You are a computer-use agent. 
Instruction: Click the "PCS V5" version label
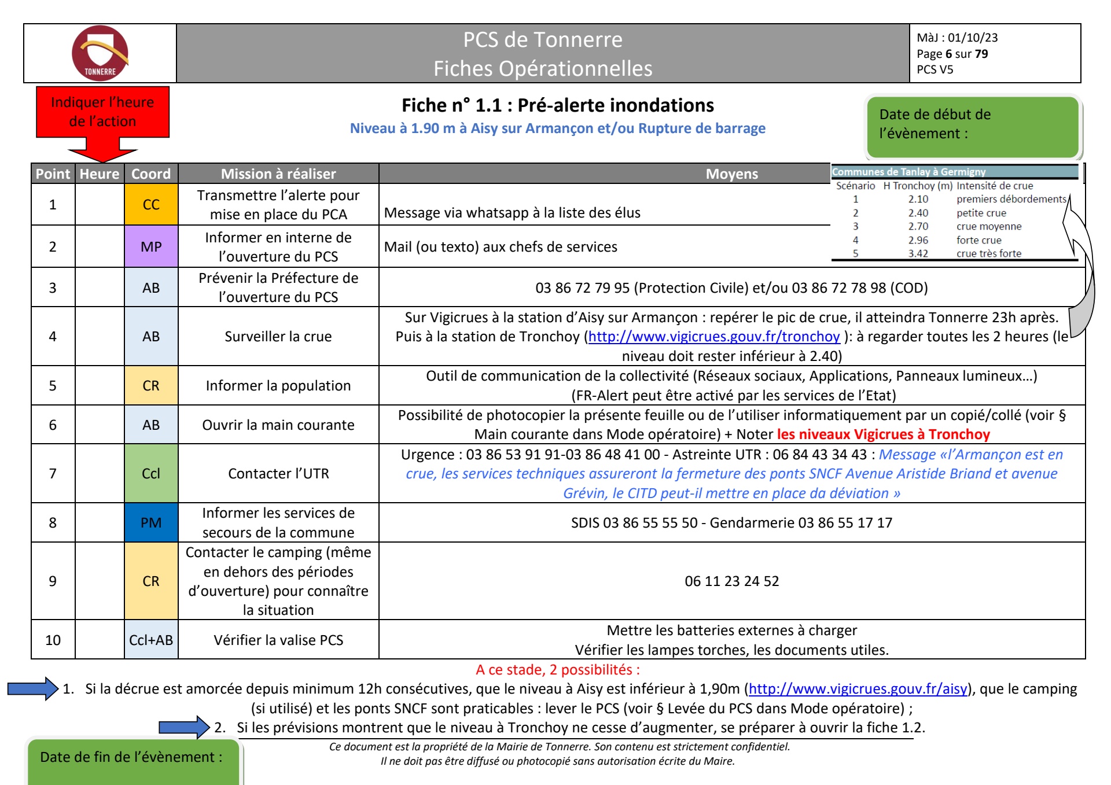(935, 69)
